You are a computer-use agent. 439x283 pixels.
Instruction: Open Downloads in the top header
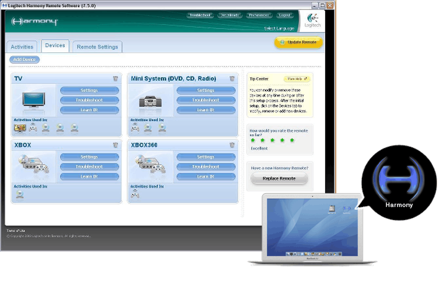pos(230,15)
